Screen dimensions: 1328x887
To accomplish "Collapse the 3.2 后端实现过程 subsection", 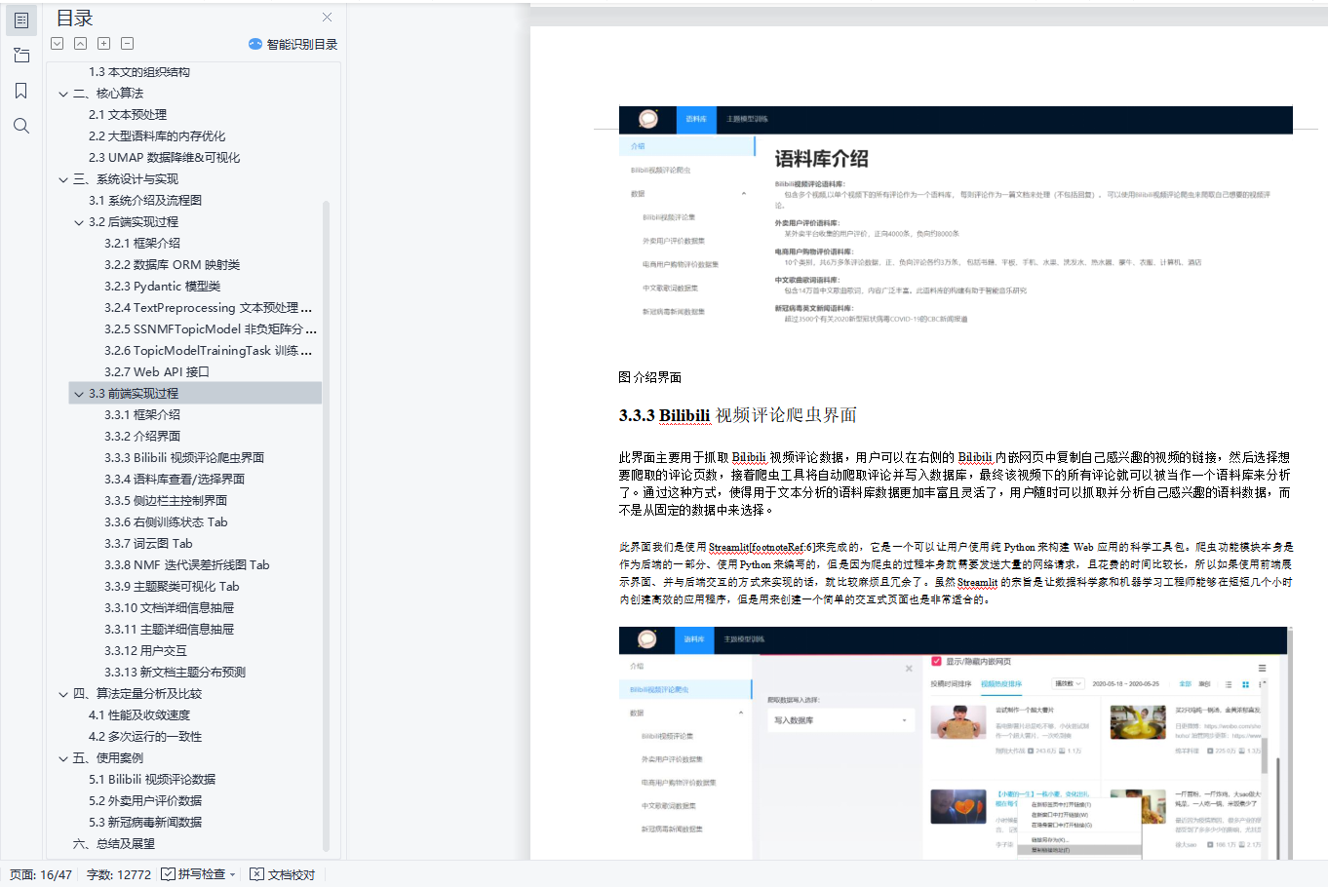I will click(x=79, y=222).
